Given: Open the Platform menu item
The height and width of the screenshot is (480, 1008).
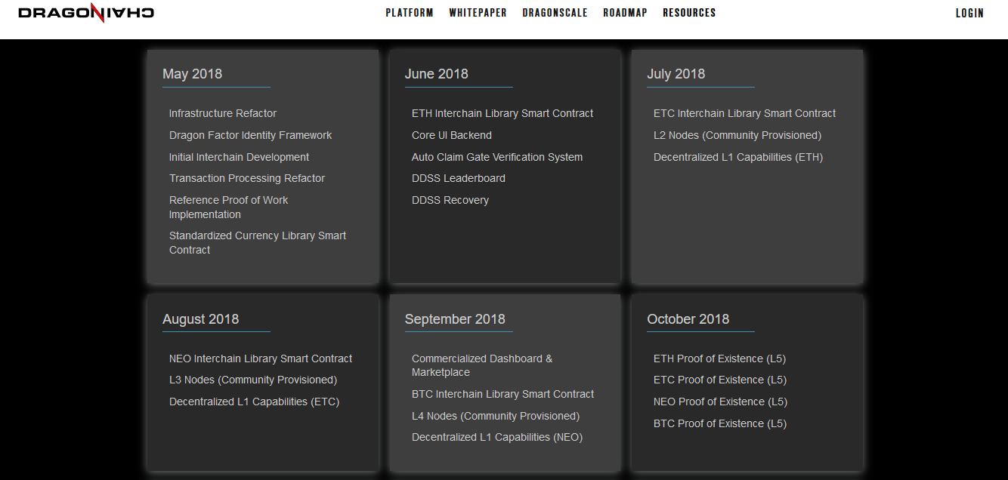Looking at the screenshot, I should click(410, 13).
